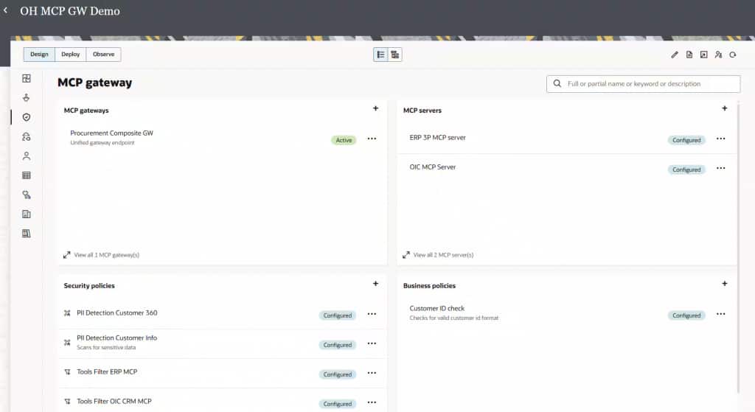Add a new security policy with the plus icon
This screenshot has height=412, width=755.
(375, 284)
